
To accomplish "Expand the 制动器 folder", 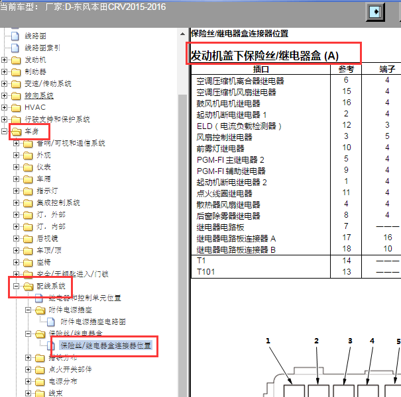I will click(4, 71).
